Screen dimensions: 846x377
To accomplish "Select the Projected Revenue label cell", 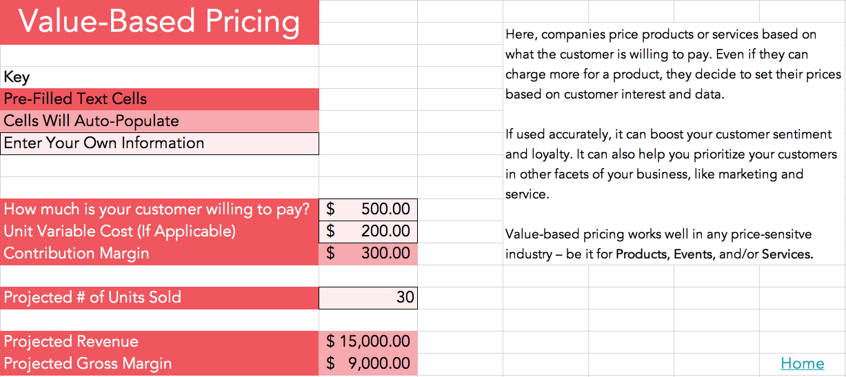I will (x=159, y=342).
